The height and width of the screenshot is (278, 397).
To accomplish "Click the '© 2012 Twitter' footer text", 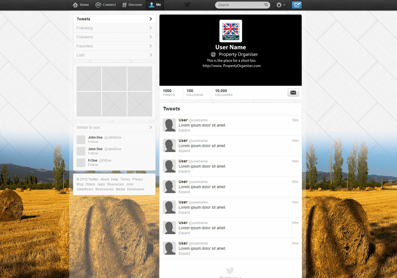I will click(87, 179).
